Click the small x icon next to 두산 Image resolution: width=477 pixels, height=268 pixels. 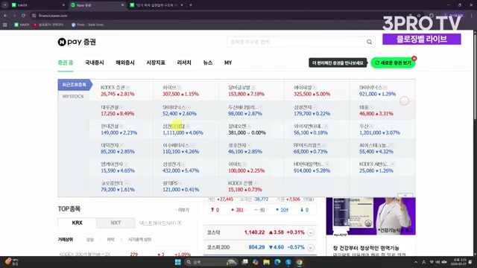tap(371, 126)
